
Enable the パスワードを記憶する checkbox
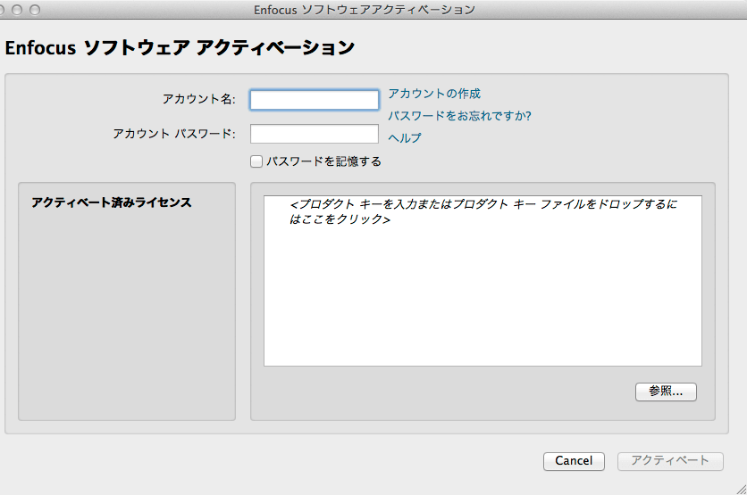[x=256, y=161]
